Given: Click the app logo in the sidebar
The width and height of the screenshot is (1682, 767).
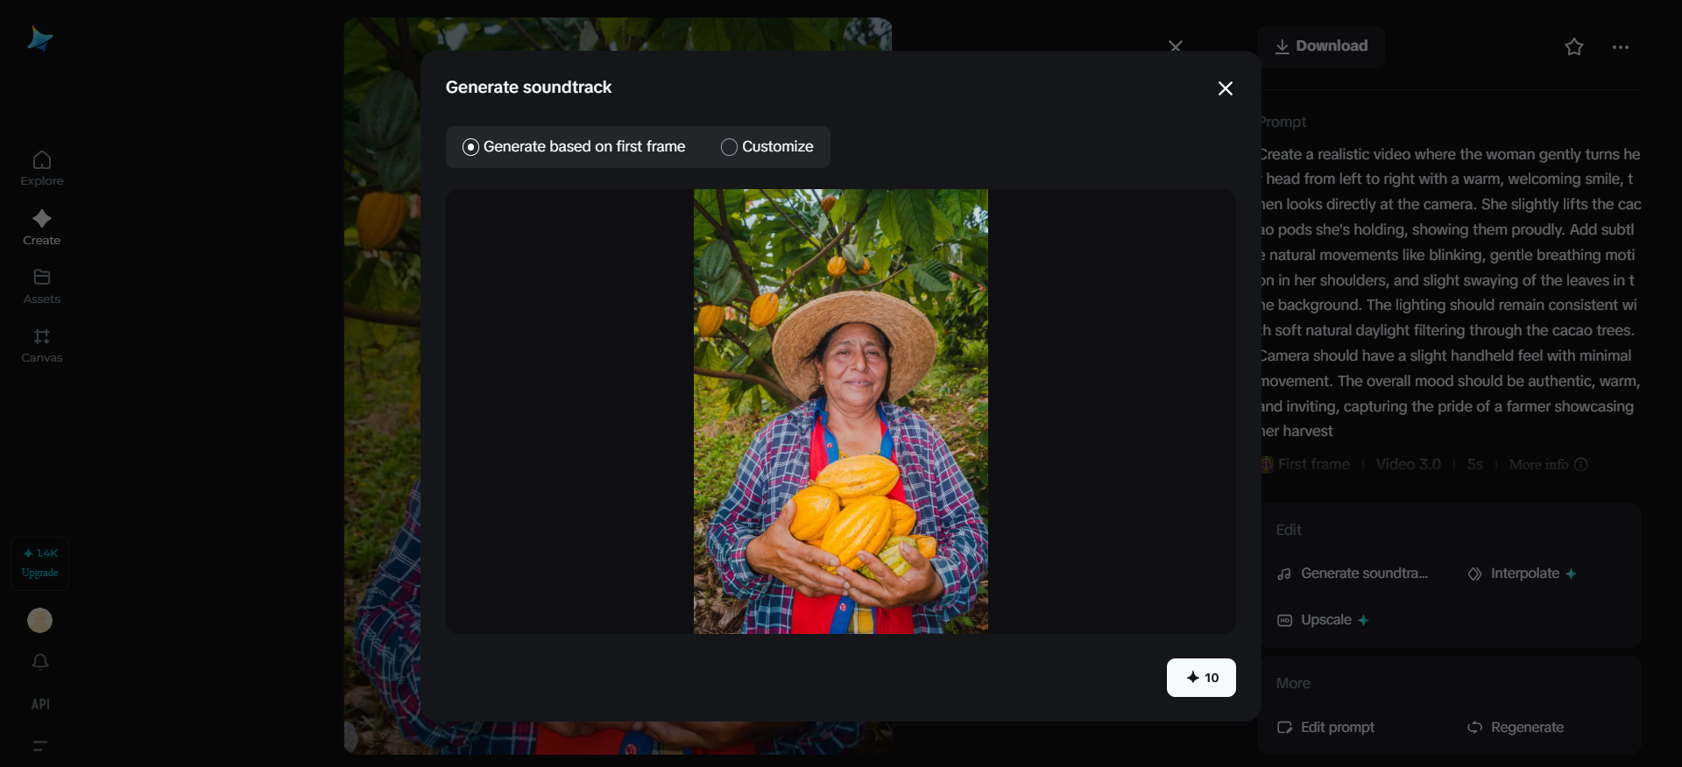Looking at the screenshot, I should click(40, 39).
